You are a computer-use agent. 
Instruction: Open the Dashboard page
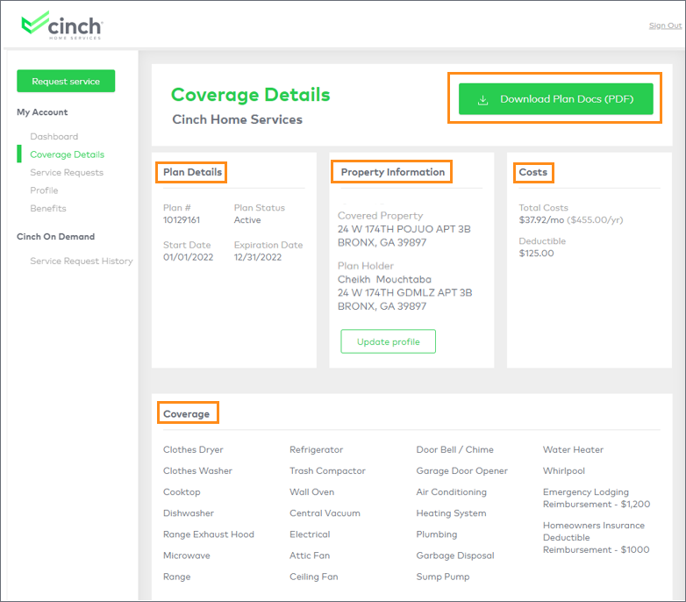click(x=54, y=137)
